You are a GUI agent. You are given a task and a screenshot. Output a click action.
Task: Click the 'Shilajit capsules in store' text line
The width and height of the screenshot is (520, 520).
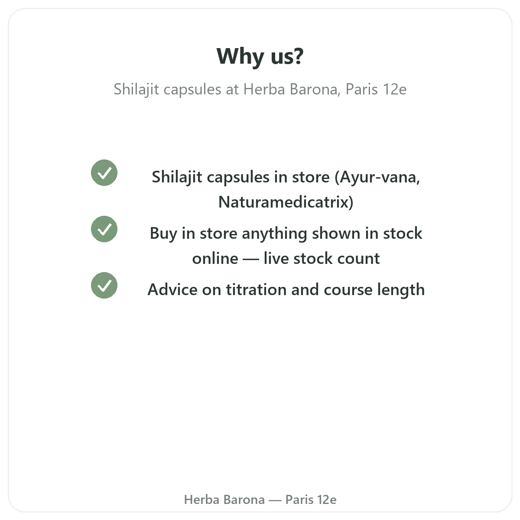coord(240,177)
